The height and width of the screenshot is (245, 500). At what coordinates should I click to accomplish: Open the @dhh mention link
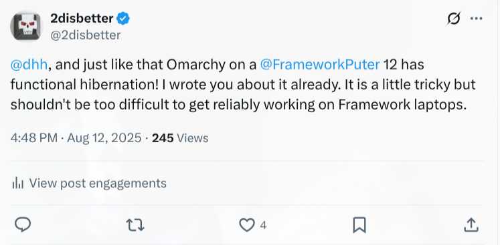click(x=29, y=65)
